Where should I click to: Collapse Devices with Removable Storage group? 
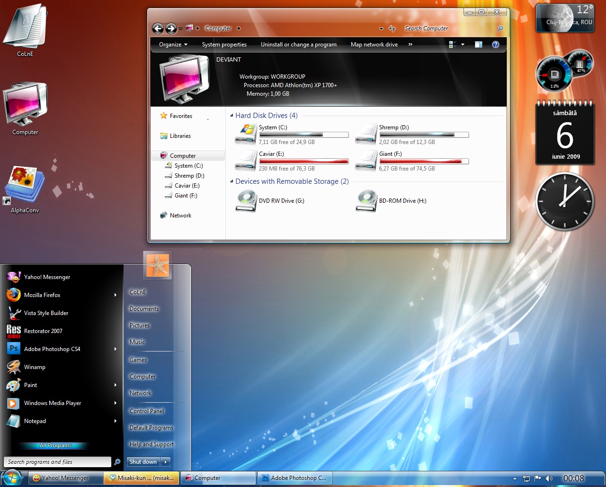coord(232,181)
